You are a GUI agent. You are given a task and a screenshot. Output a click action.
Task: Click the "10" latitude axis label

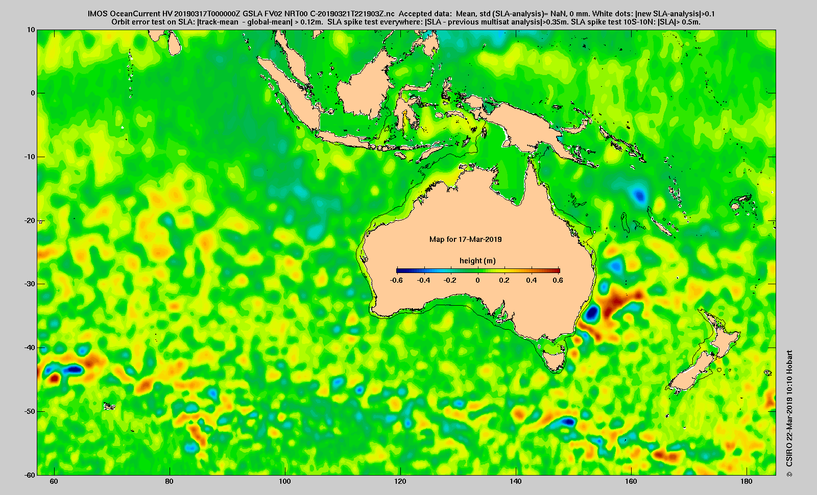(x=31, y=30)
